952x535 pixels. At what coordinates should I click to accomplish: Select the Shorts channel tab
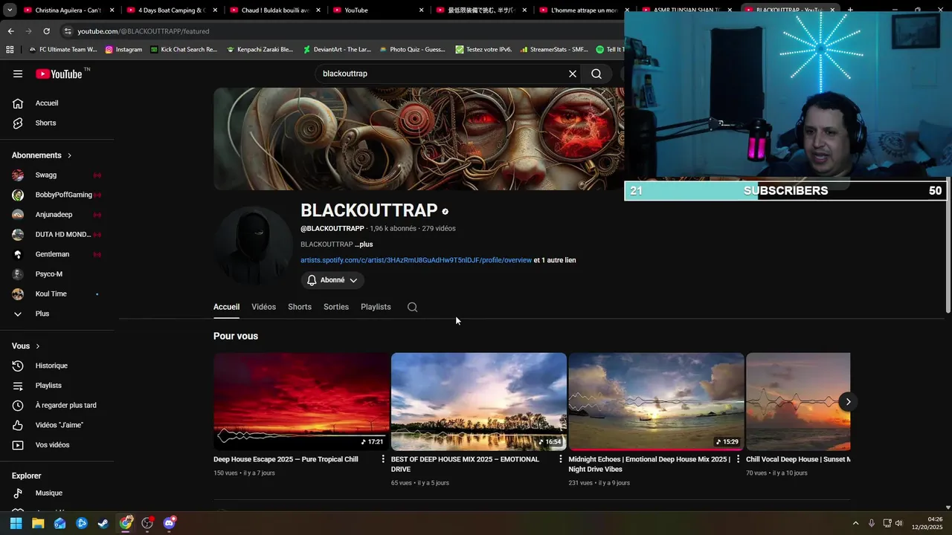(x=300, y=307)
